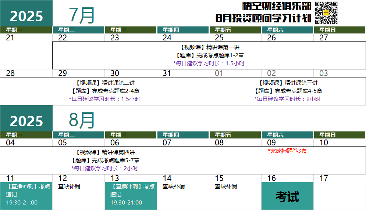Select the teal 2025 block beside 8月
366x210 pixels.
[x=26, y=121]
